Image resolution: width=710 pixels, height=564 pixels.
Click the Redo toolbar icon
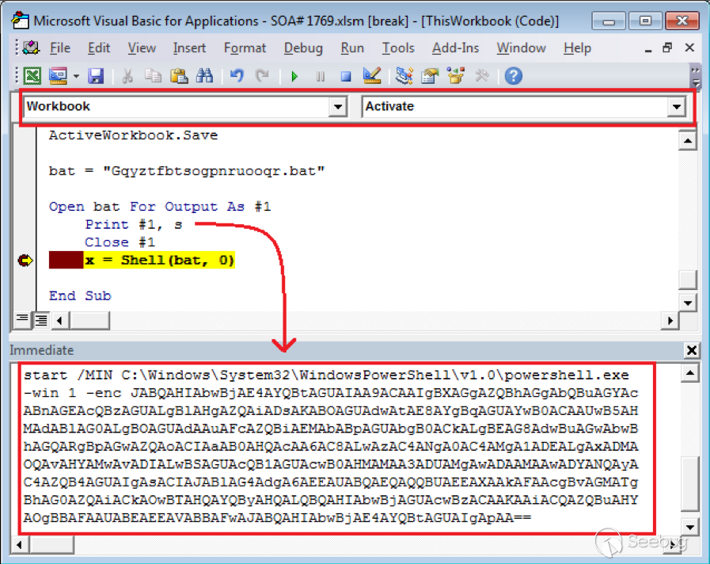[262, 76]
